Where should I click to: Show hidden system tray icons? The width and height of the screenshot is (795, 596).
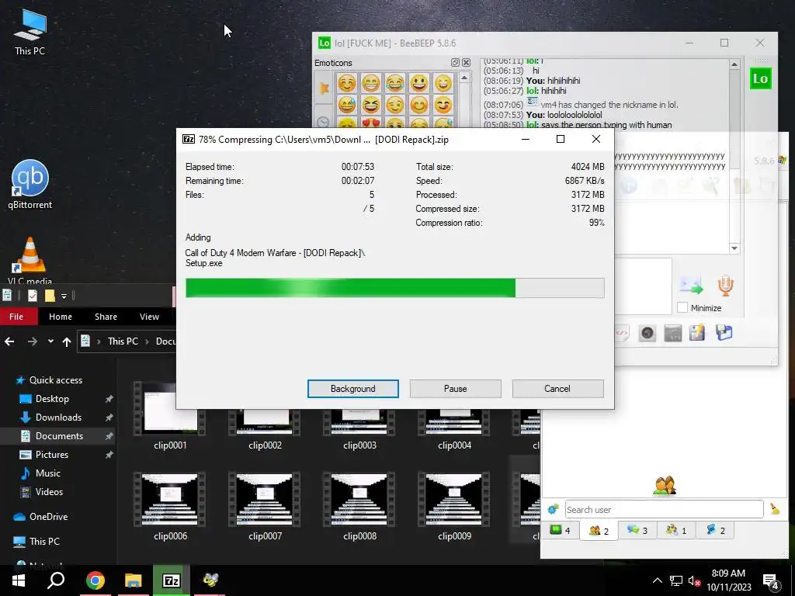point(657,580)
